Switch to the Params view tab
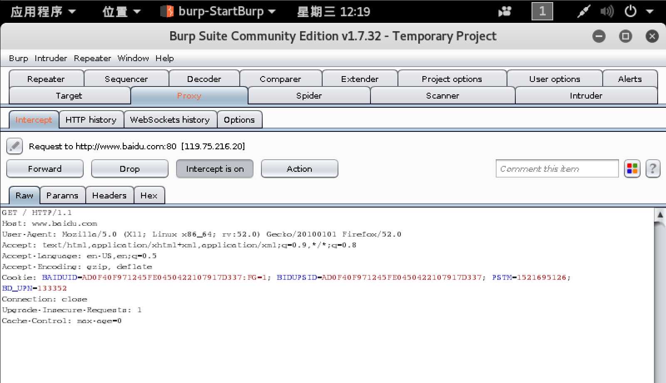 62,195
